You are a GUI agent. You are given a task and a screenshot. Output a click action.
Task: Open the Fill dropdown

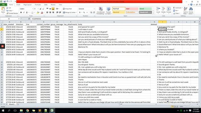pyautogui.click(x=176, y=10)
